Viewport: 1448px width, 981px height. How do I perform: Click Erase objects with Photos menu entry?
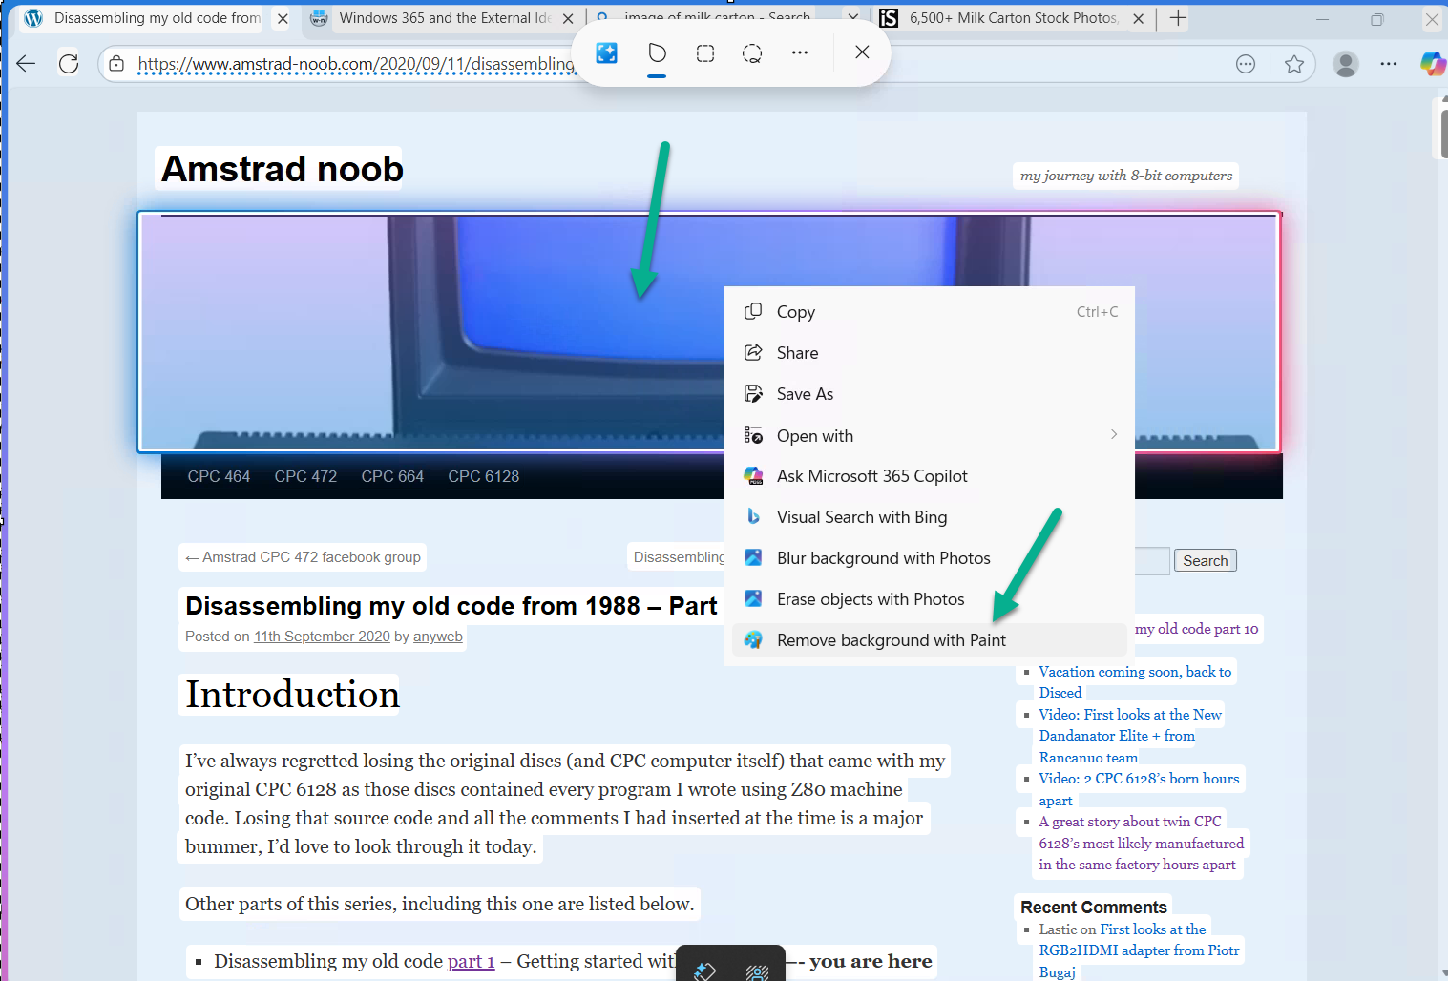pos(871,598)
